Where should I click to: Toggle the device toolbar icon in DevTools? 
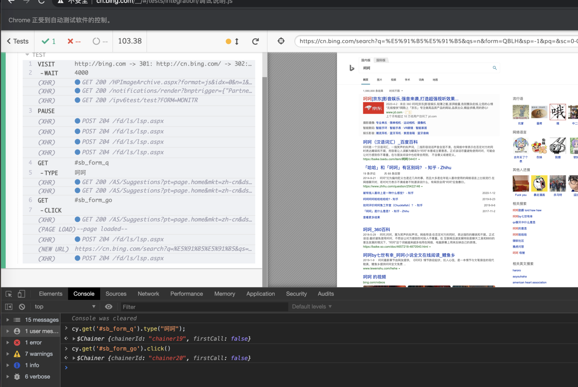(22, 294)
